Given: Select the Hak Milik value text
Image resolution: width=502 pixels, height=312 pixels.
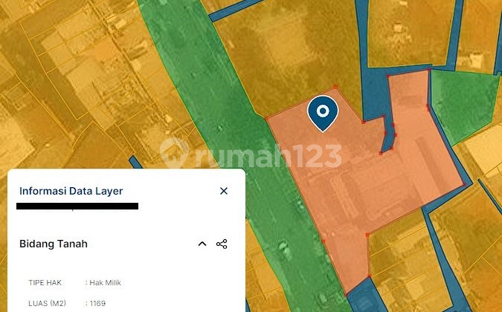Looking at the screenshot, I should tap(107, 282).
